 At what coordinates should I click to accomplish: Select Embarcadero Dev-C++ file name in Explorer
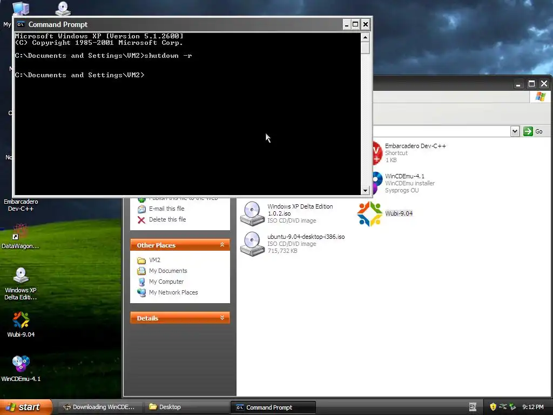415,146
